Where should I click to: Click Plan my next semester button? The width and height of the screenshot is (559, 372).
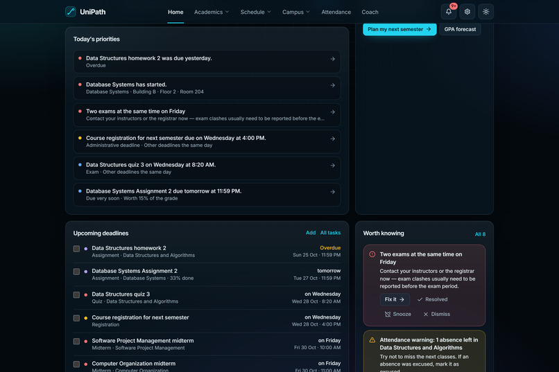[399, 29]
